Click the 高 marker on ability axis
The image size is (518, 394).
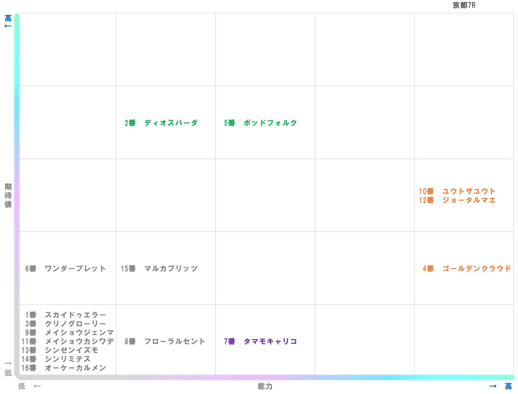point(508,386)
